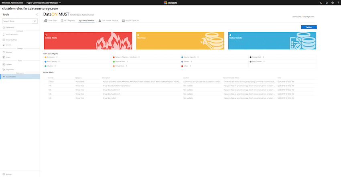
Task: Select the Volume Capacity alert category
Action: click(190, 57)
